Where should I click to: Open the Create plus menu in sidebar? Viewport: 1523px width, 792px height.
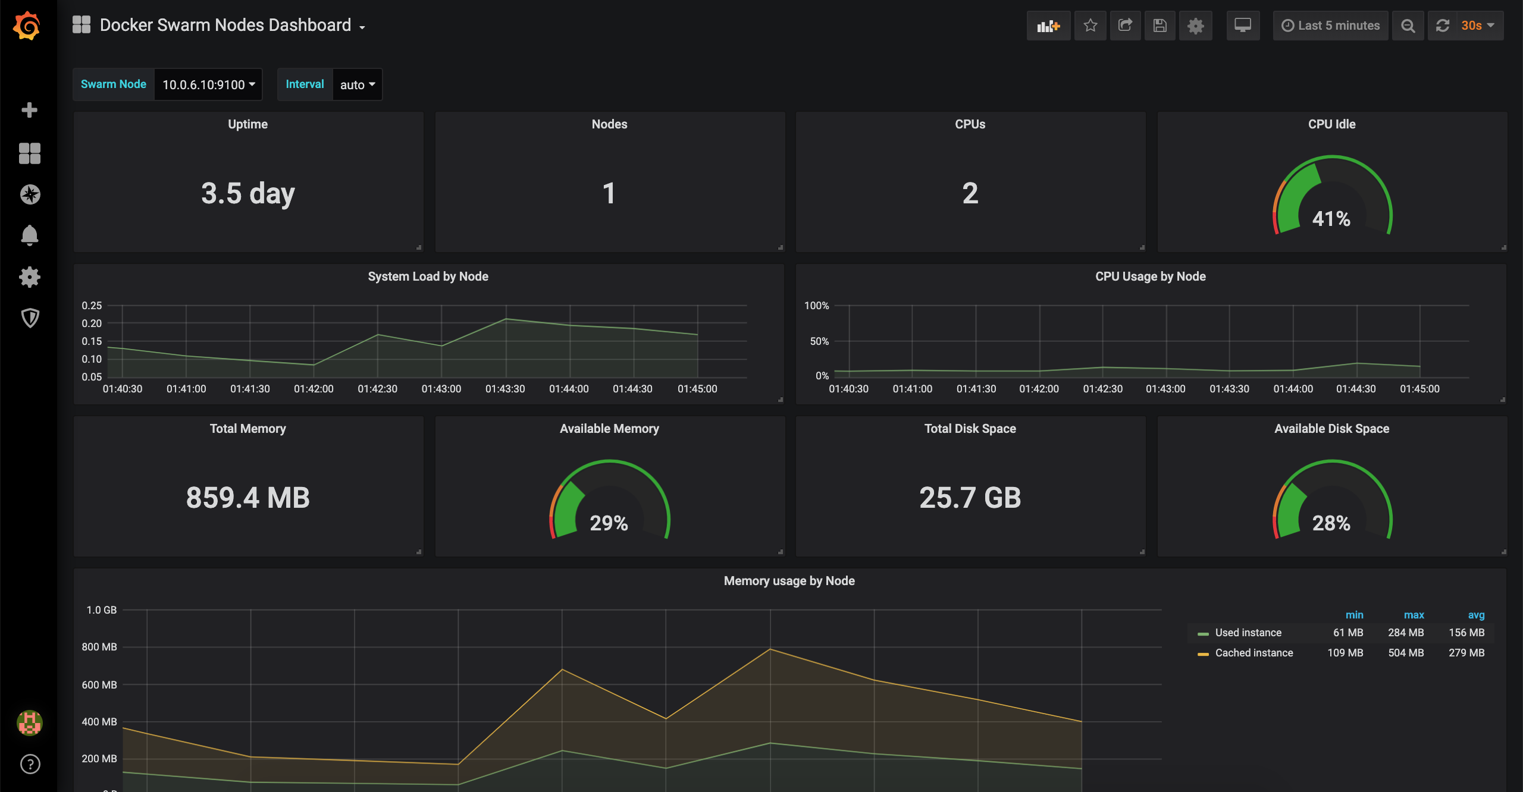point(29,110)
